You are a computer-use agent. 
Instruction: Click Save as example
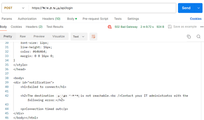pyautogui.click(x=185, y=27)
